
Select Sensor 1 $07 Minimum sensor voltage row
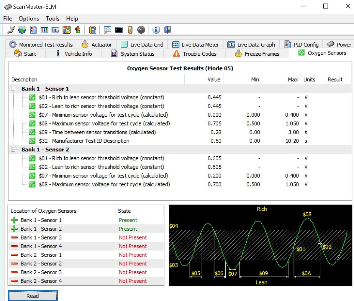point(180,115)
